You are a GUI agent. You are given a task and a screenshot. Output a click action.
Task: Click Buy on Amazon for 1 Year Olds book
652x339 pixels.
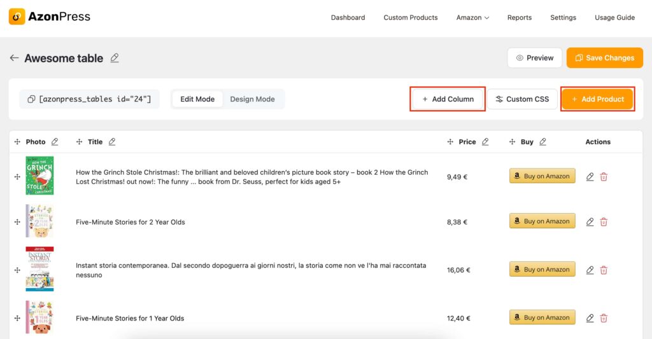[x=542, y=318]
